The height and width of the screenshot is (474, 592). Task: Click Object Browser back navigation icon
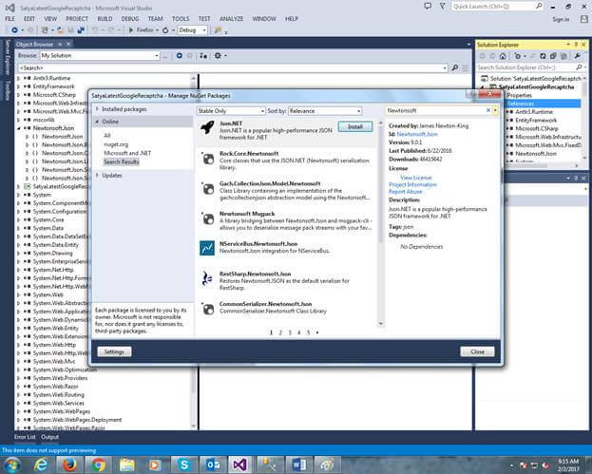pyautogui.click(x=180, y=56)
